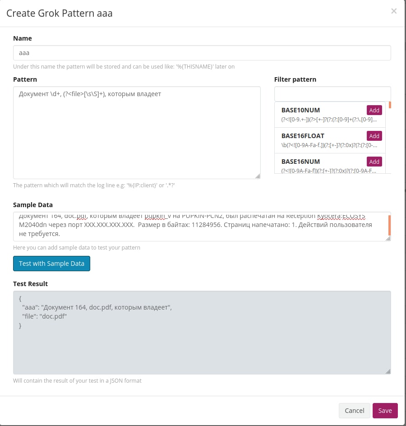Click into the Name input field
This screenshot has width=406, height=426.
[202, 53]
